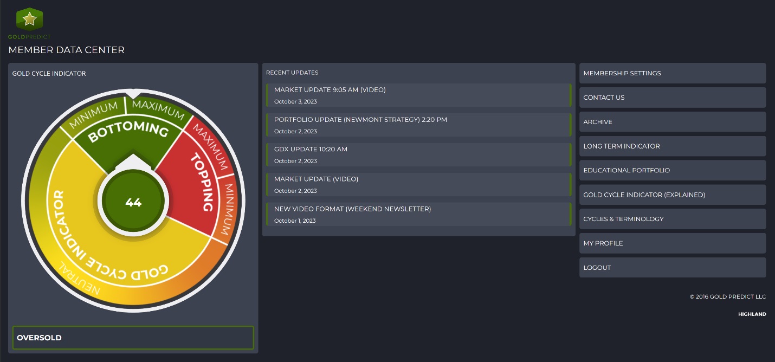Click the Member Data Center heading
This screenshot has width=775, height=362.
point(66,50)
